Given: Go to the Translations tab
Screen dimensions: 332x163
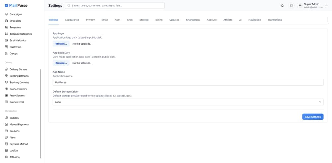Looking at the screenshot, I should click(275, 20).
